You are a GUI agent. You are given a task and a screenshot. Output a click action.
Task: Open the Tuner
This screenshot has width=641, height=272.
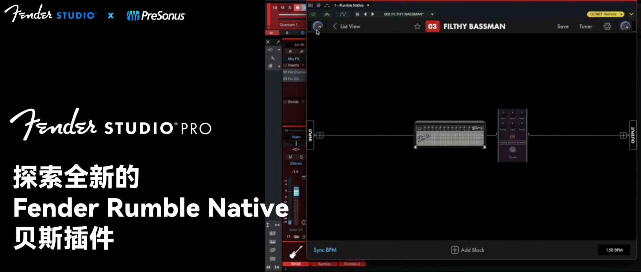click(585, 27)
